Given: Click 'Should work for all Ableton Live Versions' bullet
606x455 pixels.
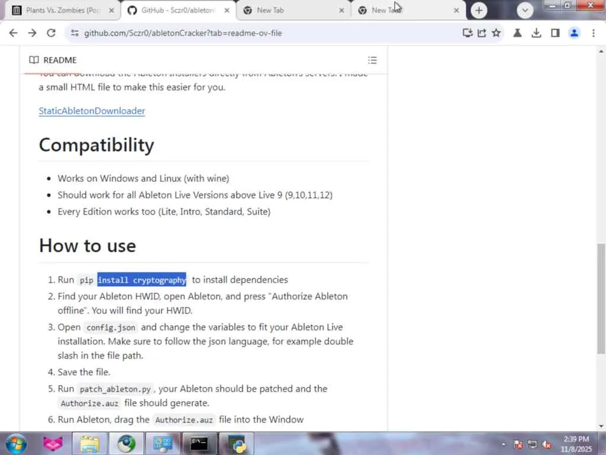Looking at the screenshot, I should pyautogui.click(x=195, y=195).
